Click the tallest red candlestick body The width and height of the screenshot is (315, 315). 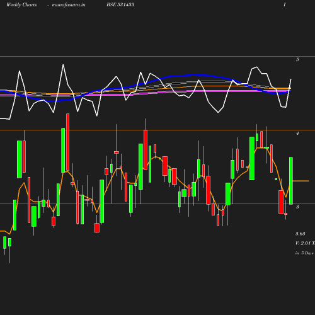pyautogui.click(x=68, y=142)
